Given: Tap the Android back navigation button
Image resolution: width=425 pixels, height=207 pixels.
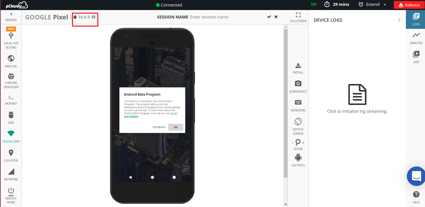Looking at the screenshot, I should tap(130, 177).
